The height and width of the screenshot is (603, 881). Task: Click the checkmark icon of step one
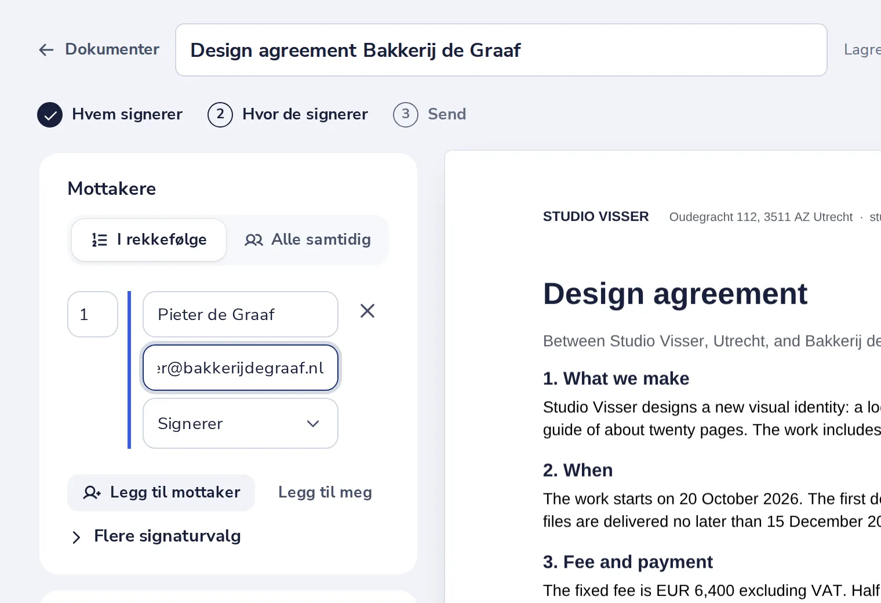50,115
